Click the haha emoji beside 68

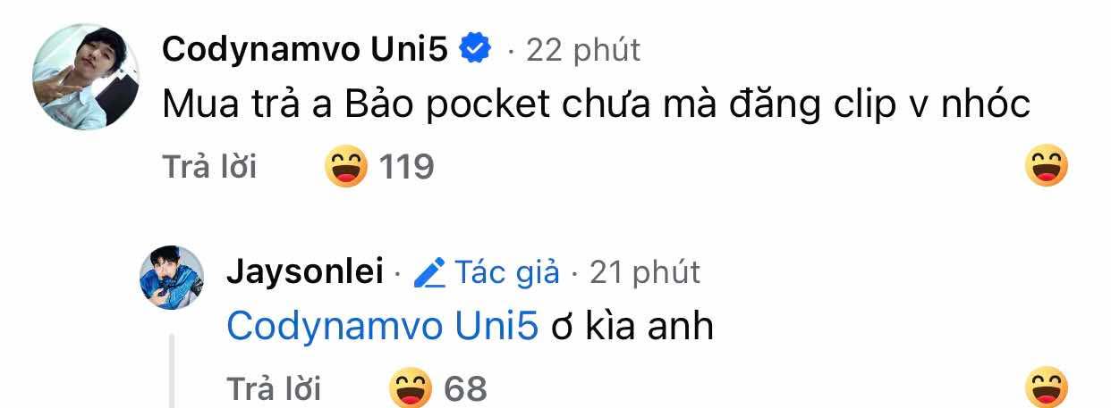[x=411, y=387]
